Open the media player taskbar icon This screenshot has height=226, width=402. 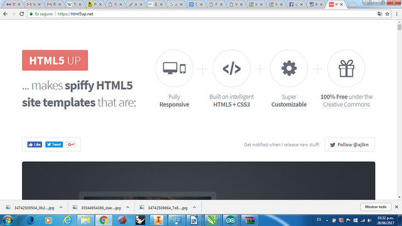coord(48,220)
